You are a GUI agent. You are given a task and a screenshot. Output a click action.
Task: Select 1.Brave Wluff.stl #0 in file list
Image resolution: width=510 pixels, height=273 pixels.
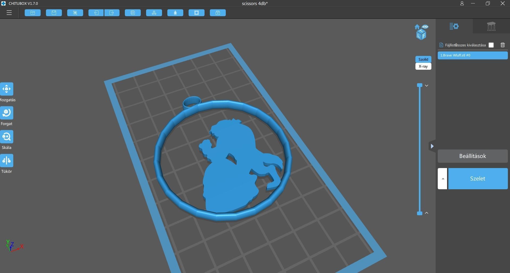tap(473, 55)
